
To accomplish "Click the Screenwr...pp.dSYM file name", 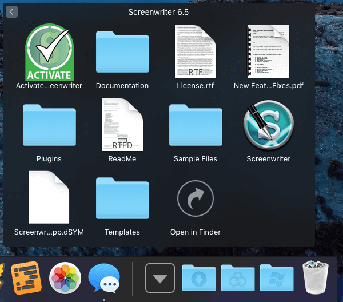I will tap(49, 232).
